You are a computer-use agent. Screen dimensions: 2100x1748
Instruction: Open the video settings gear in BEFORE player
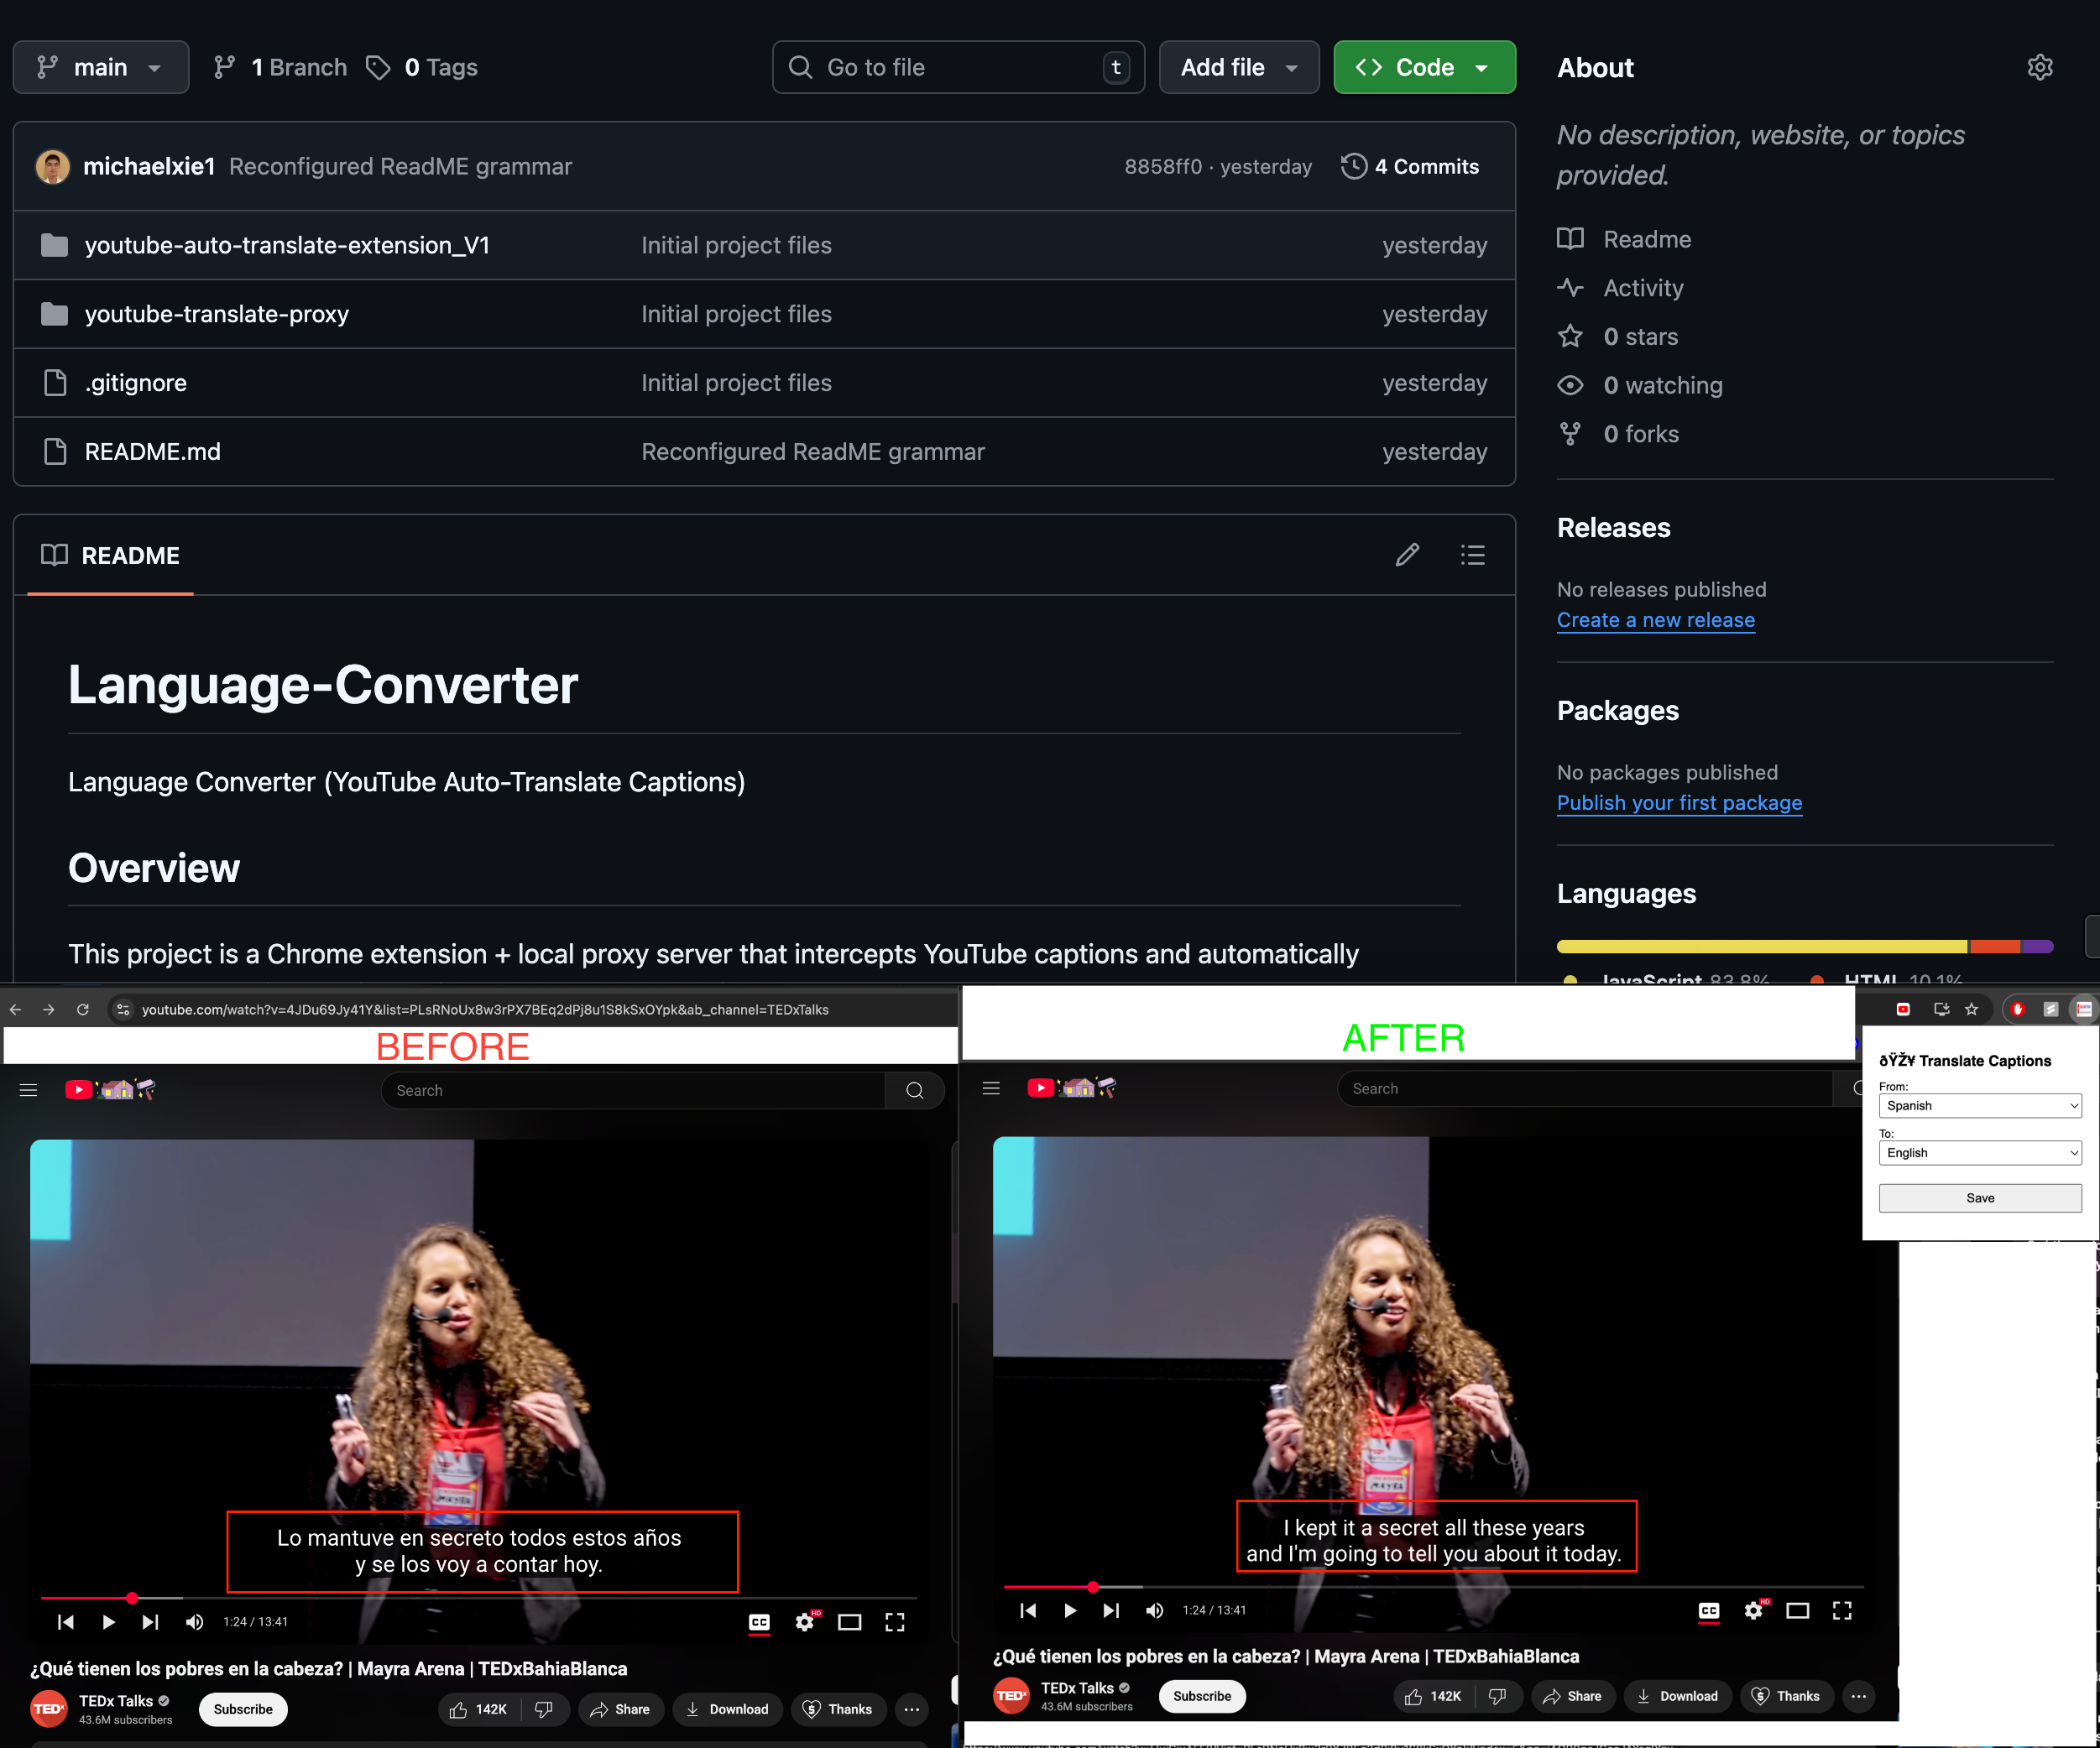click(x=805, y=1622)
